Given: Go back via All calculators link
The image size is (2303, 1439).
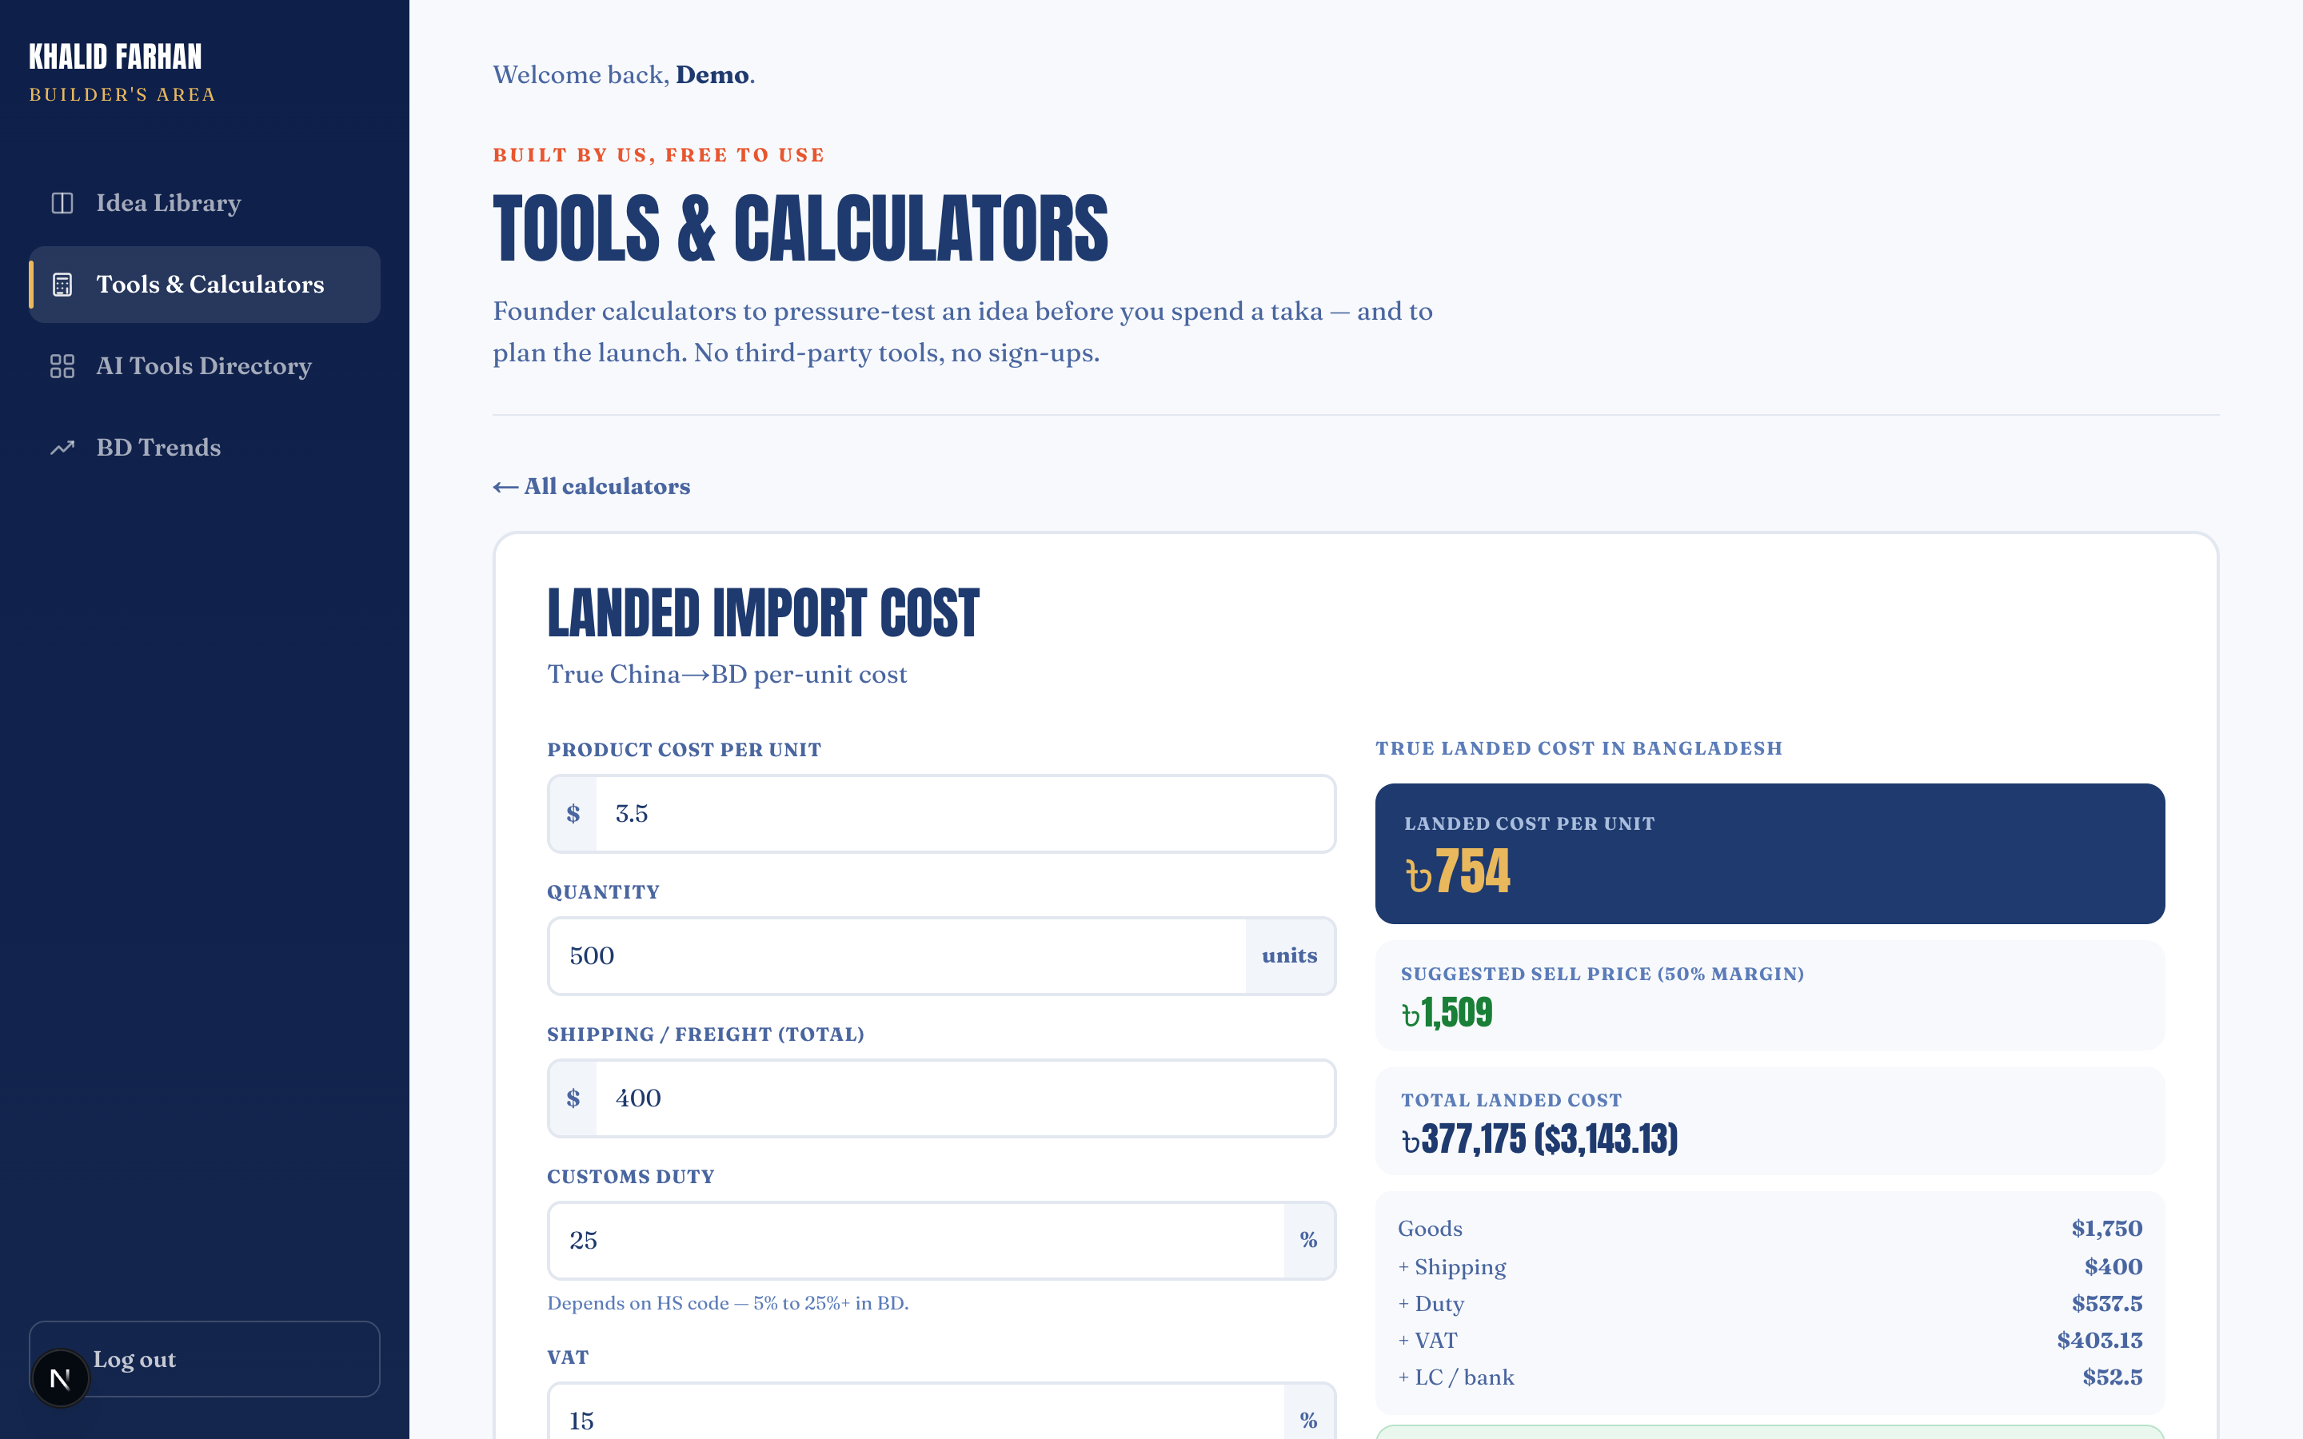Looking at the screenshot, I should (591, 486).
